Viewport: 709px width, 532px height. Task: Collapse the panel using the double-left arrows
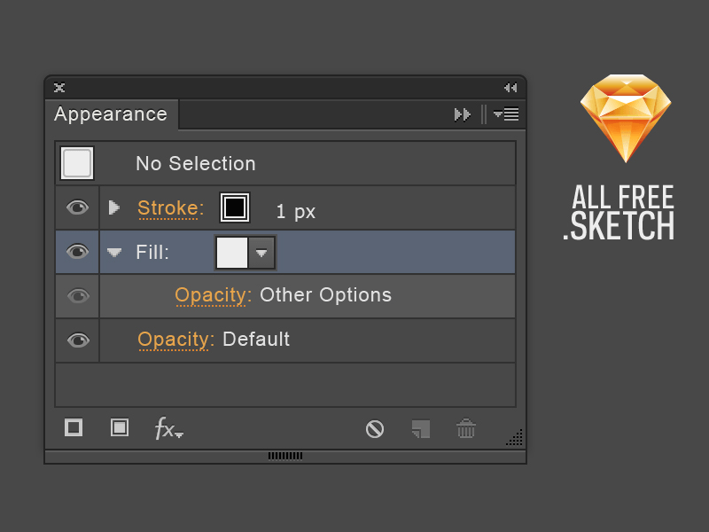[510, 87]
